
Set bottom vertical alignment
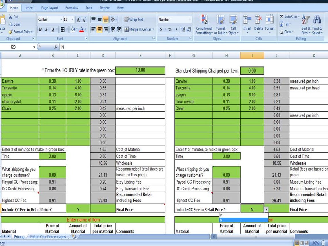tap(106, 20)
